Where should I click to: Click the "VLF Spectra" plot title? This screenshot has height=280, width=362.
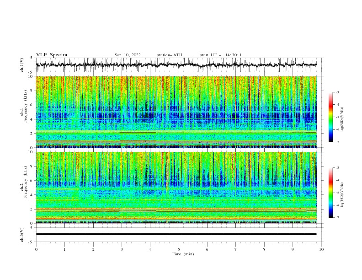(52, 55)
